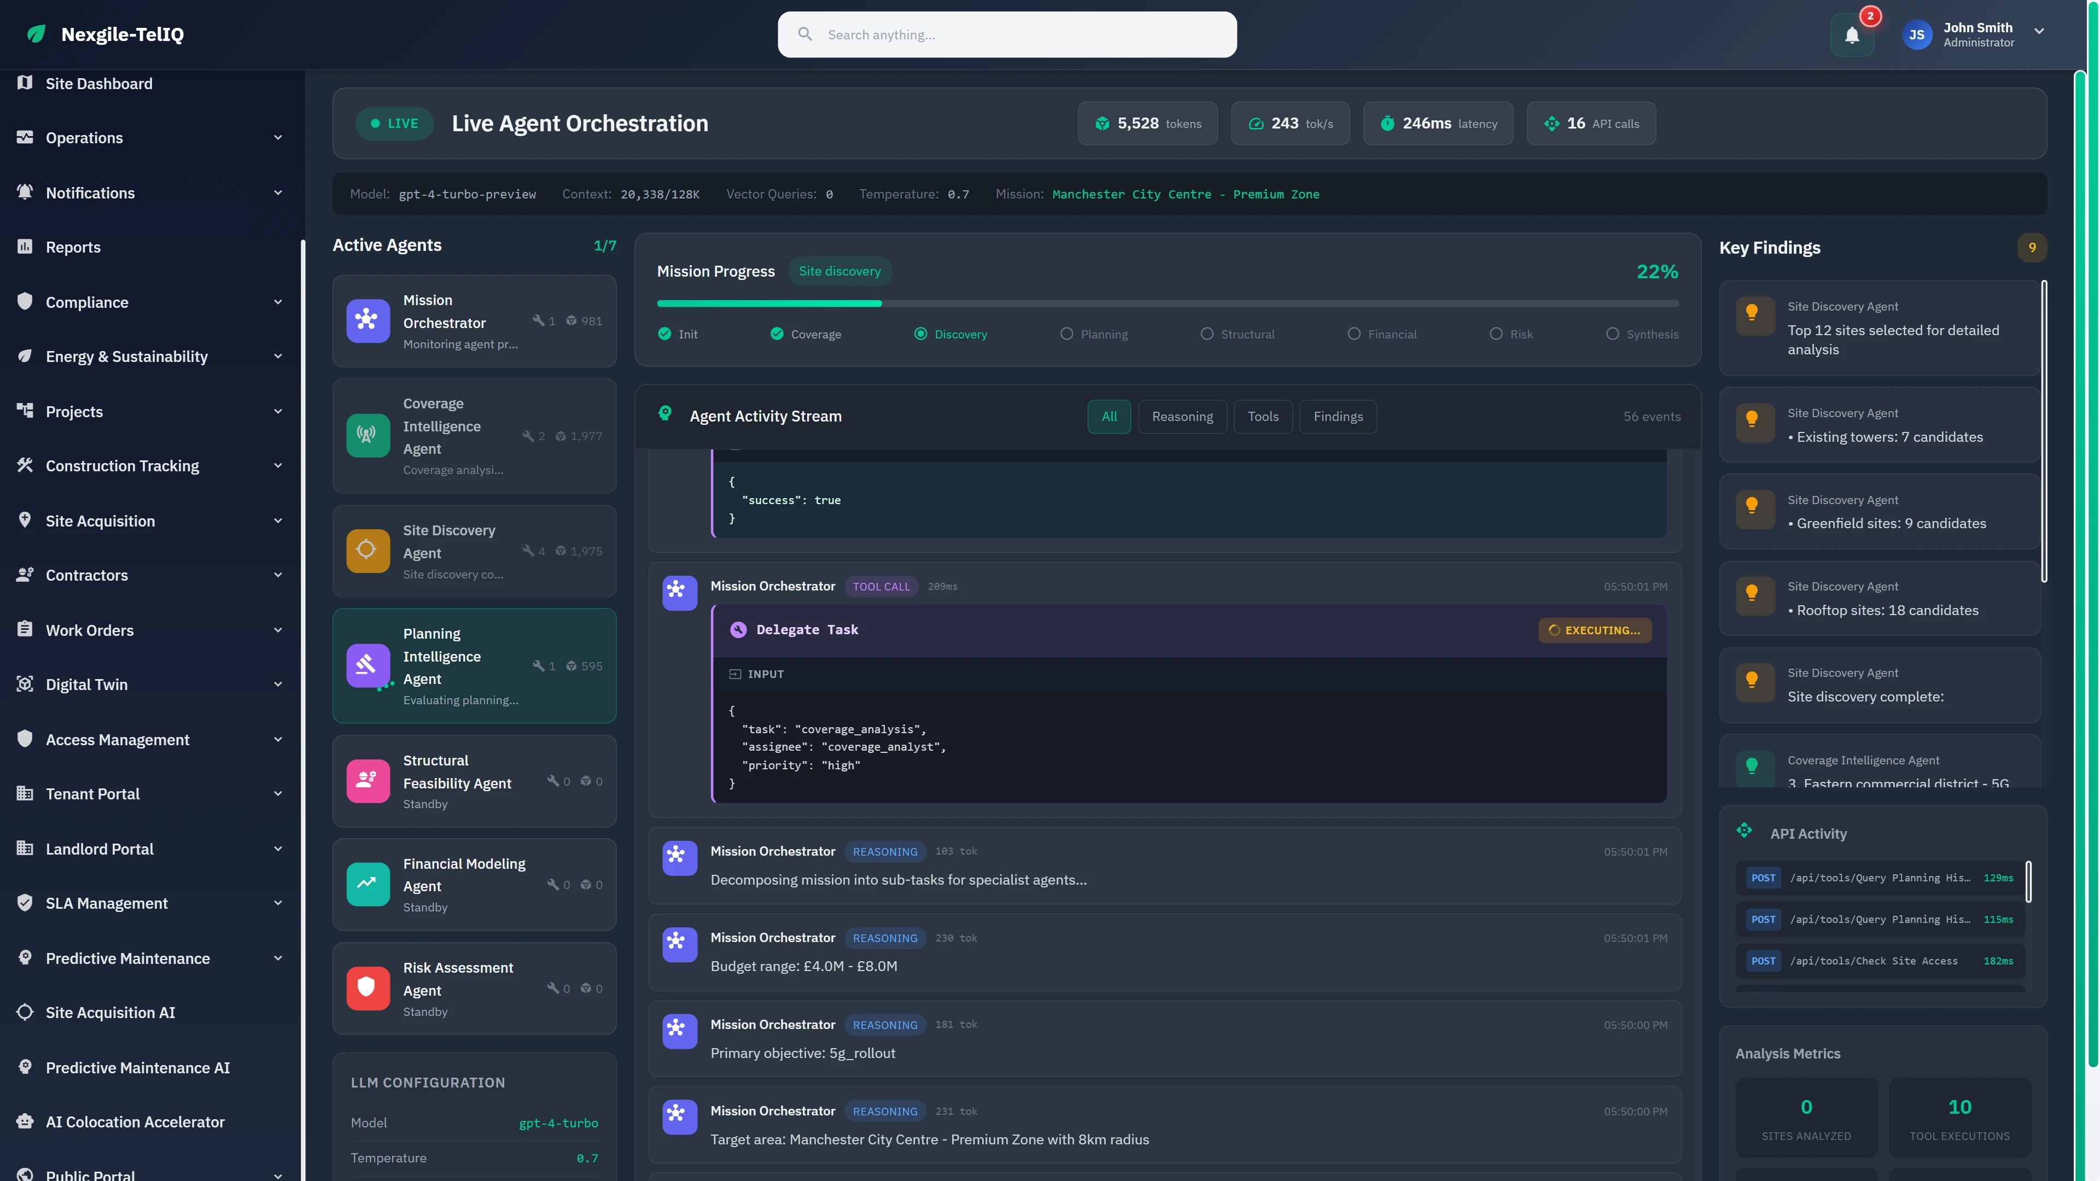Expand the Operations sidebar section

[278, 138]
